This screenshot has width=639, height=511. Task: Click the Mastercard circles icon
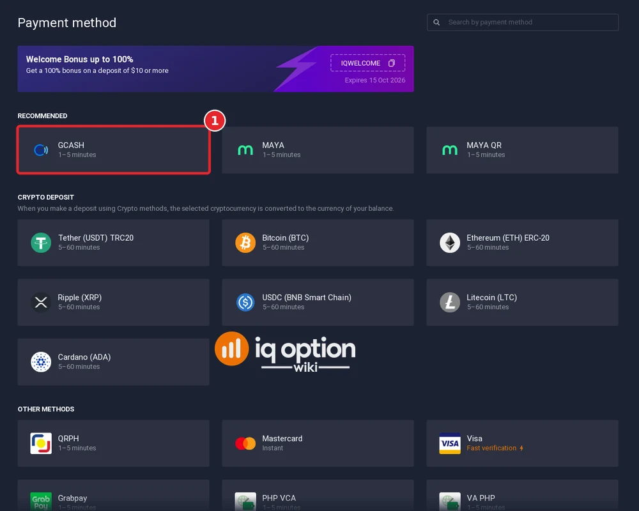point(245,443)
